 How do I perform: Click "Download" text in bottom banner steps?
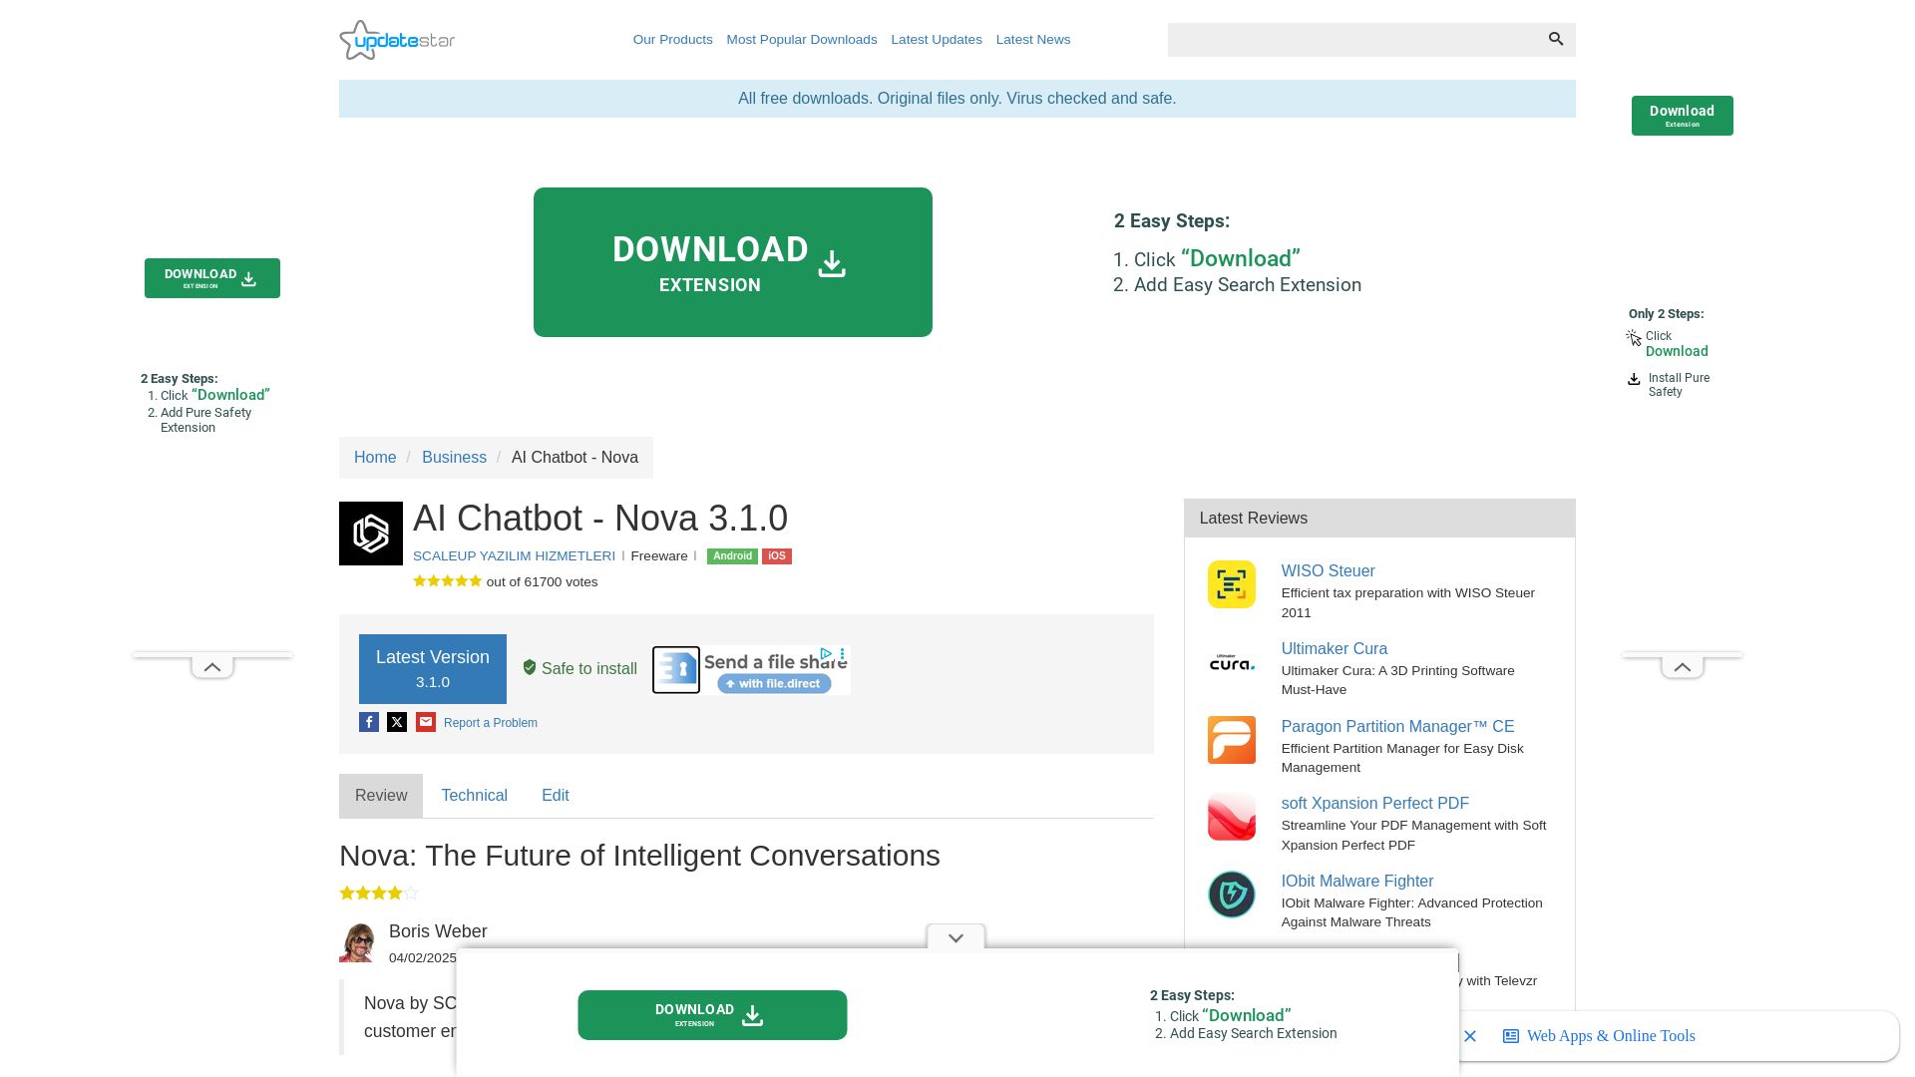[1247, 1015]
